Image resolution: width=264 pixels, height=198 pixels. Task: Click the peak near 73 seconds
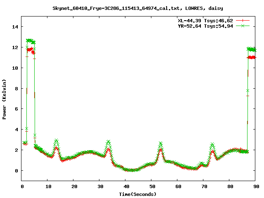(x=212, y=144)
